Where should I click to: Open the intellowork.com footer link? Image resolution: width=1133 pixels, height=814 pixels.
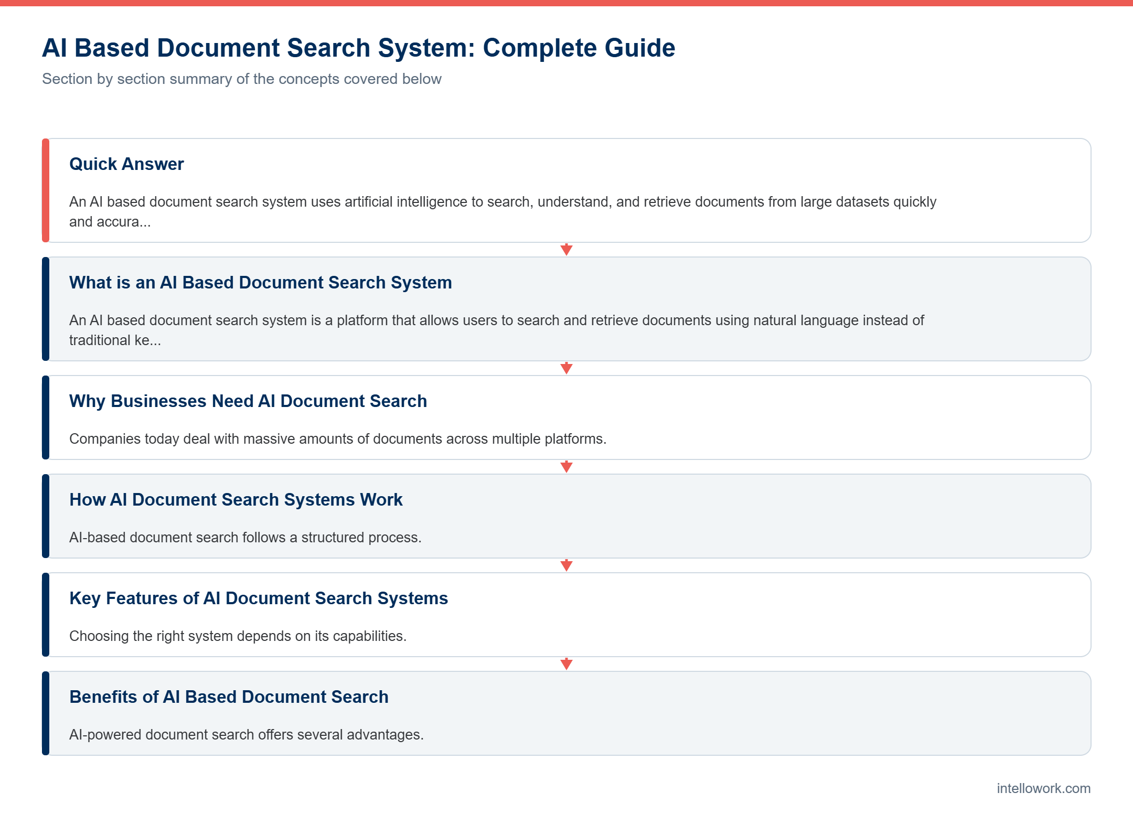pyautogui.click(x=1043, y=788)
